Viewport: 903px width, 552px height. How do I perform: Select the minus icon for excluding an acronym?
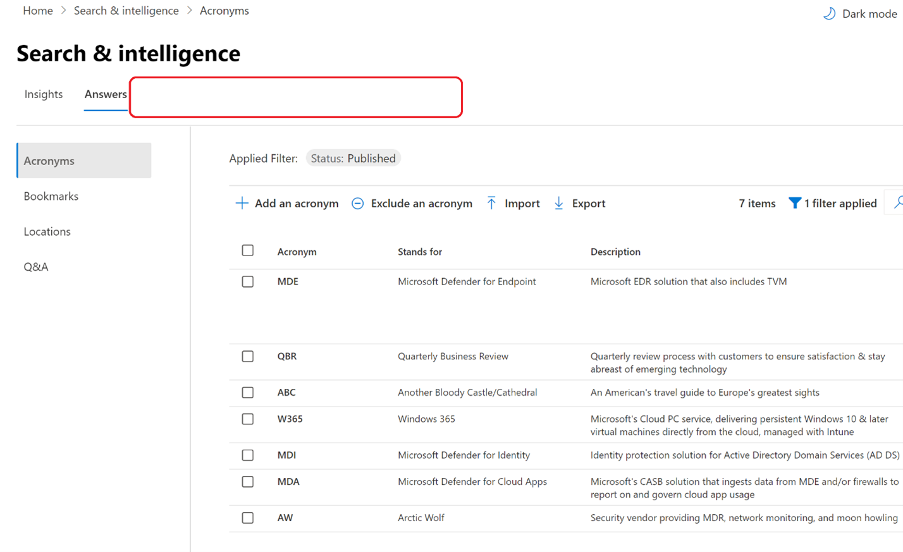click(x=357, y=203)
